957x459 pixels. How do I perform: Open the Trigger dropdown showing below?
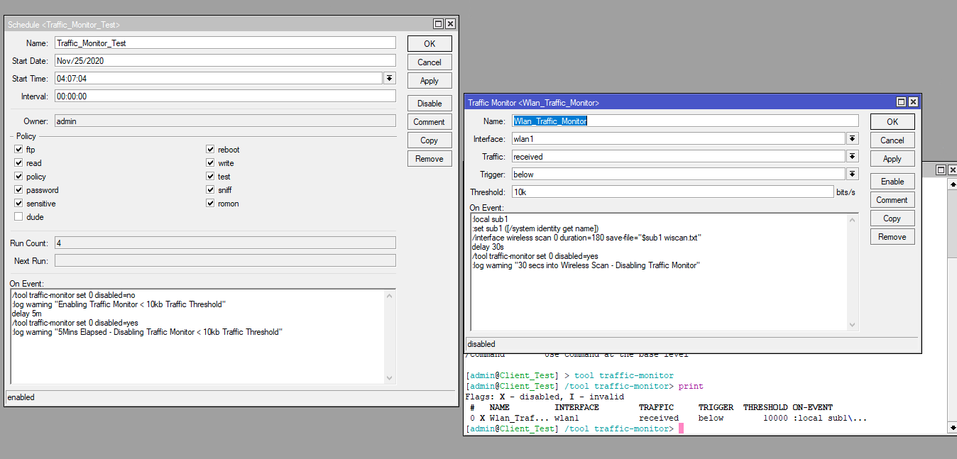[851, 174]
